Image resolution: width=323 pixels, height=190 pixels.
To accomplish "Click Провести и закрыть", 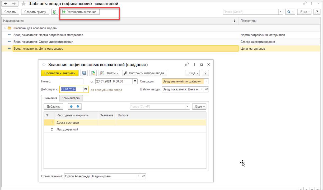I will [x=60, y=73].
